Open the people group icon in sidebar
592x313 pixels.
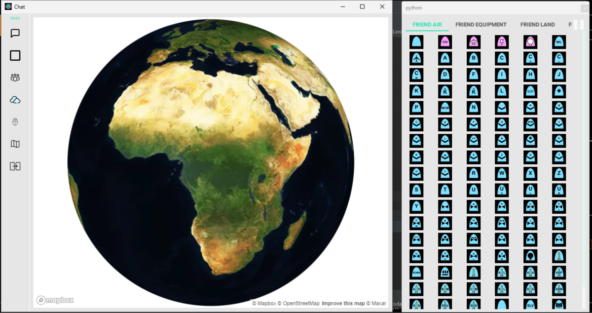tap(15, 78)
